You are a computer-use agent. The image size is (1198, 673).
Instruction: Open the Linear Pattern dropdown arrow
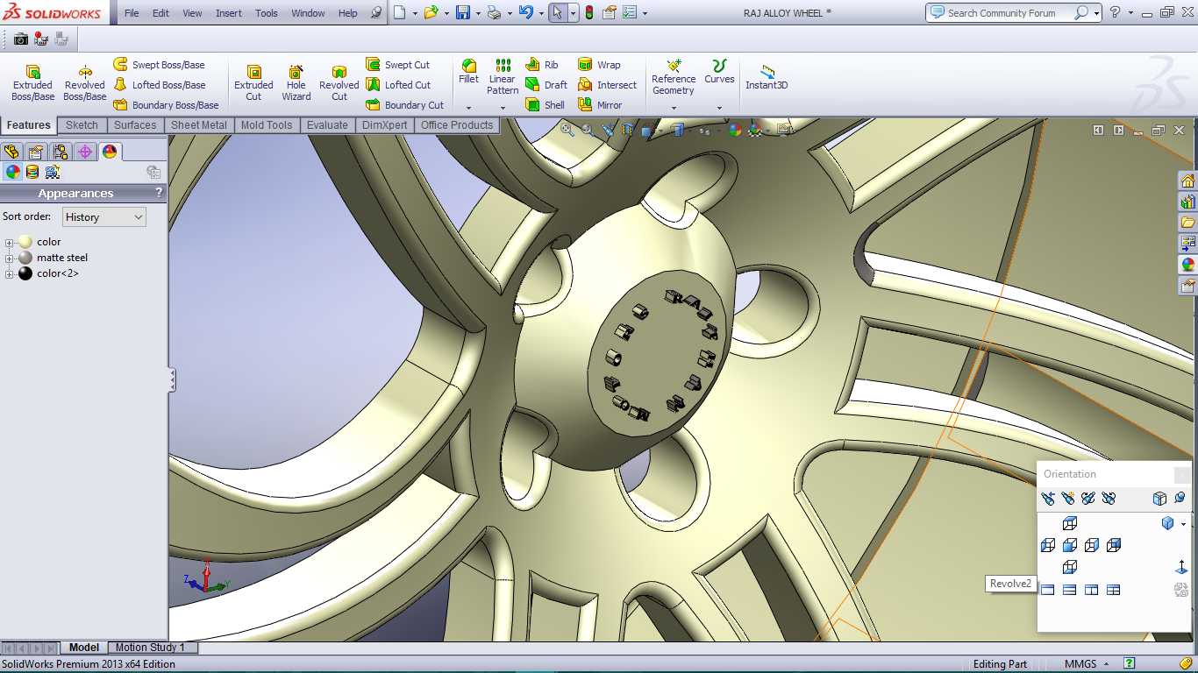click(x=503, y=108)
